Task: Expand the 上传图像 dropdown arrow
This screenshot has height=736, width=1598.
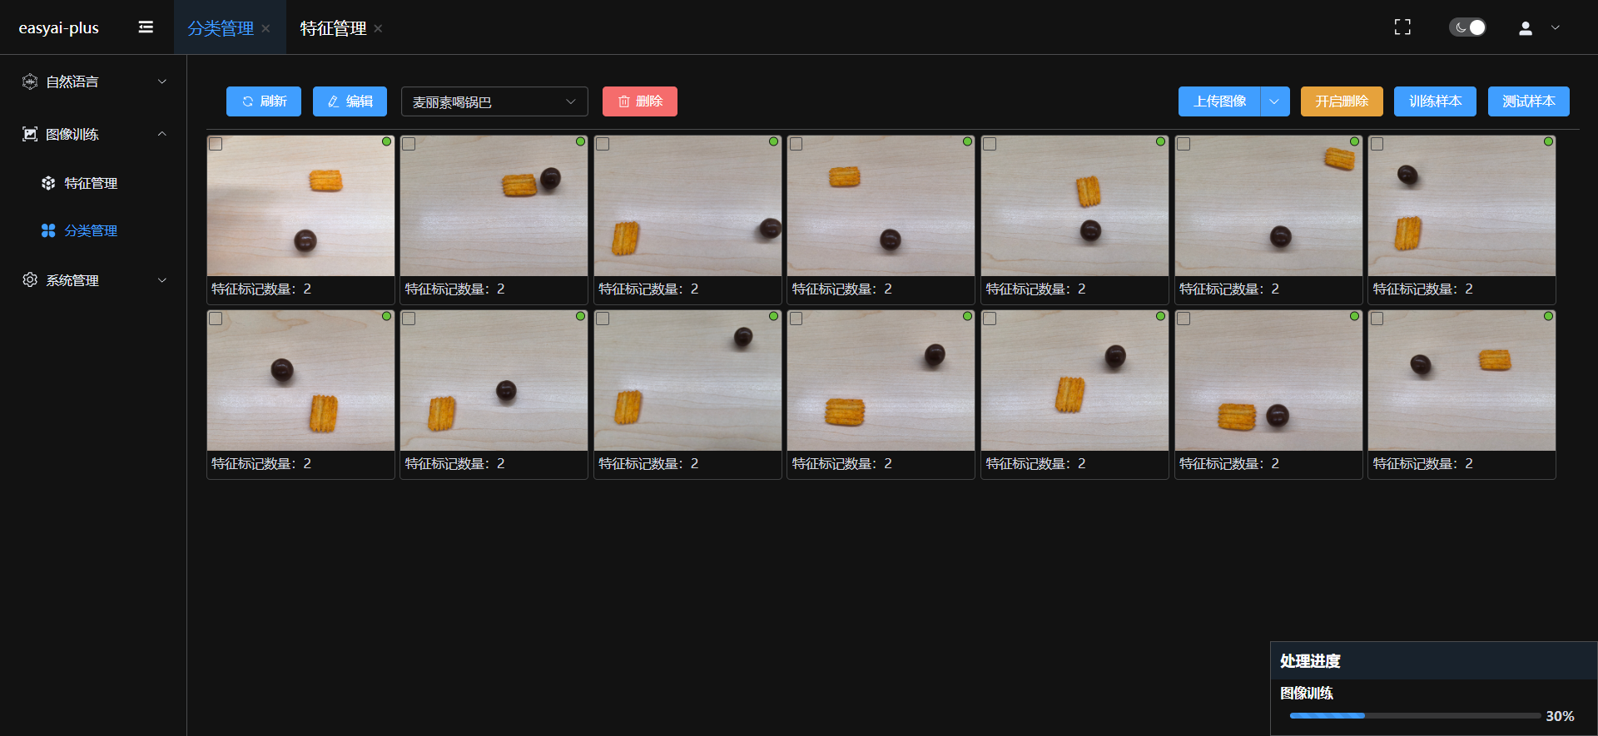Action: pos(1274,101)
